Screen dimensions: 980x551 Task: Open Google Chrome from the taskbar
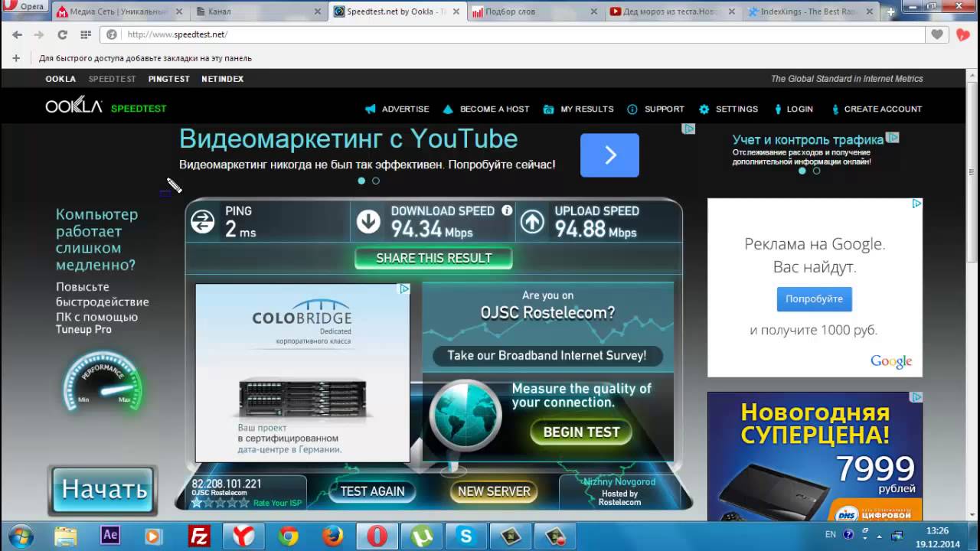(x=288, y=536)
